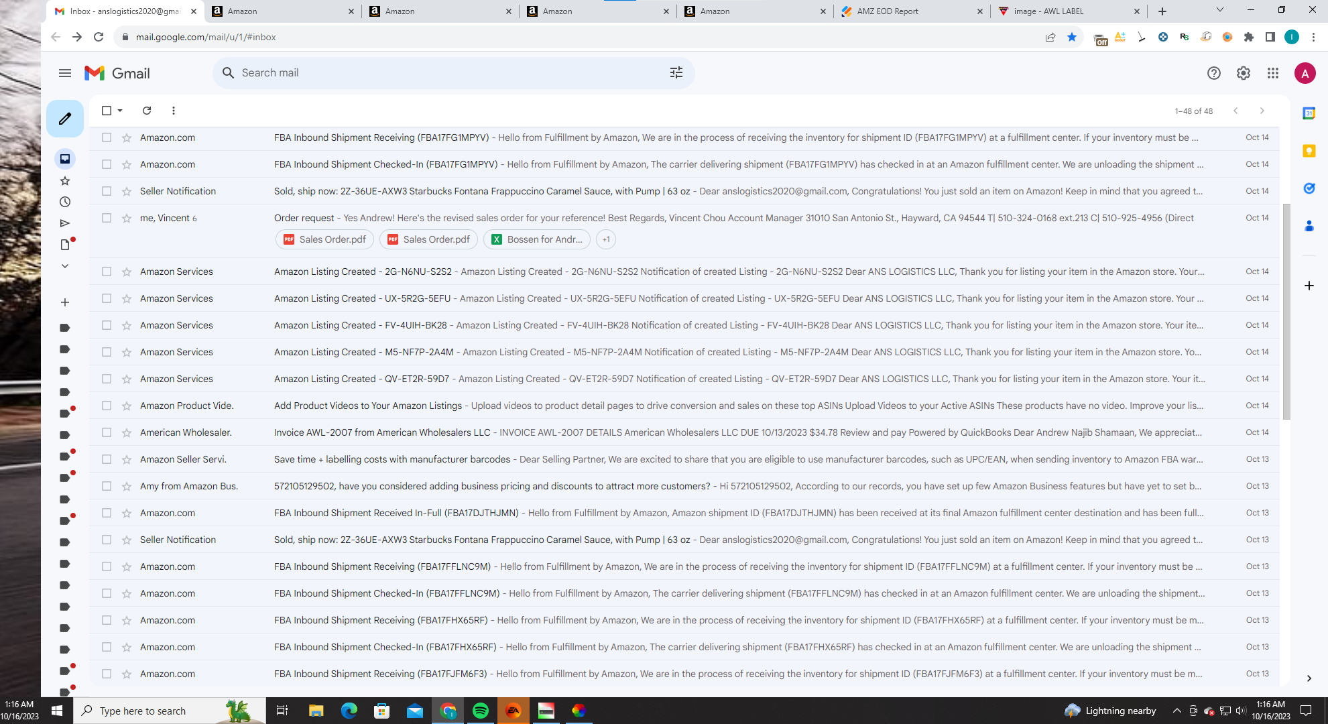Screen dimensions: 1328x724
Task: Open the Add Product Videos to Your Amazon Listings email
Action: pos(684,406)
